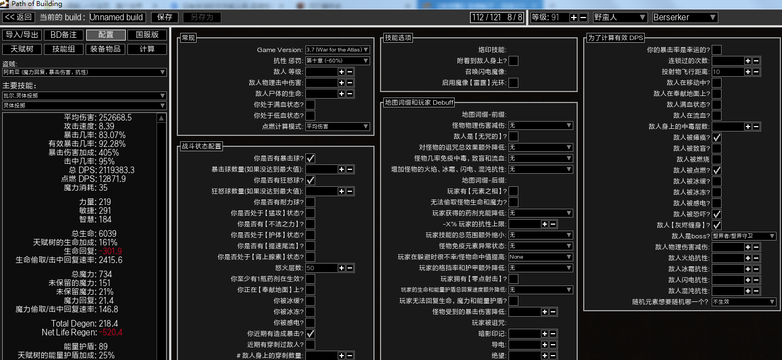
Task: Click the stats list scrollbar up arrow
Action: [161, 118]
